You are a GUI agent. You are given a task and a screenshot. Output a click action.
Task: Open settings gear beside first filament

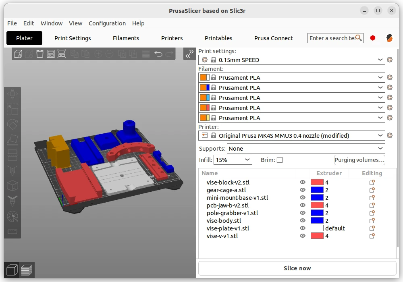point(390,77)
